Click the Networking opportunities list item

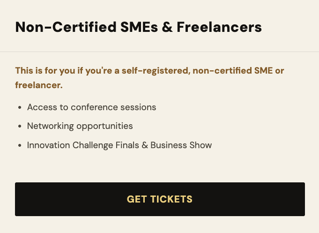(80, 126)
